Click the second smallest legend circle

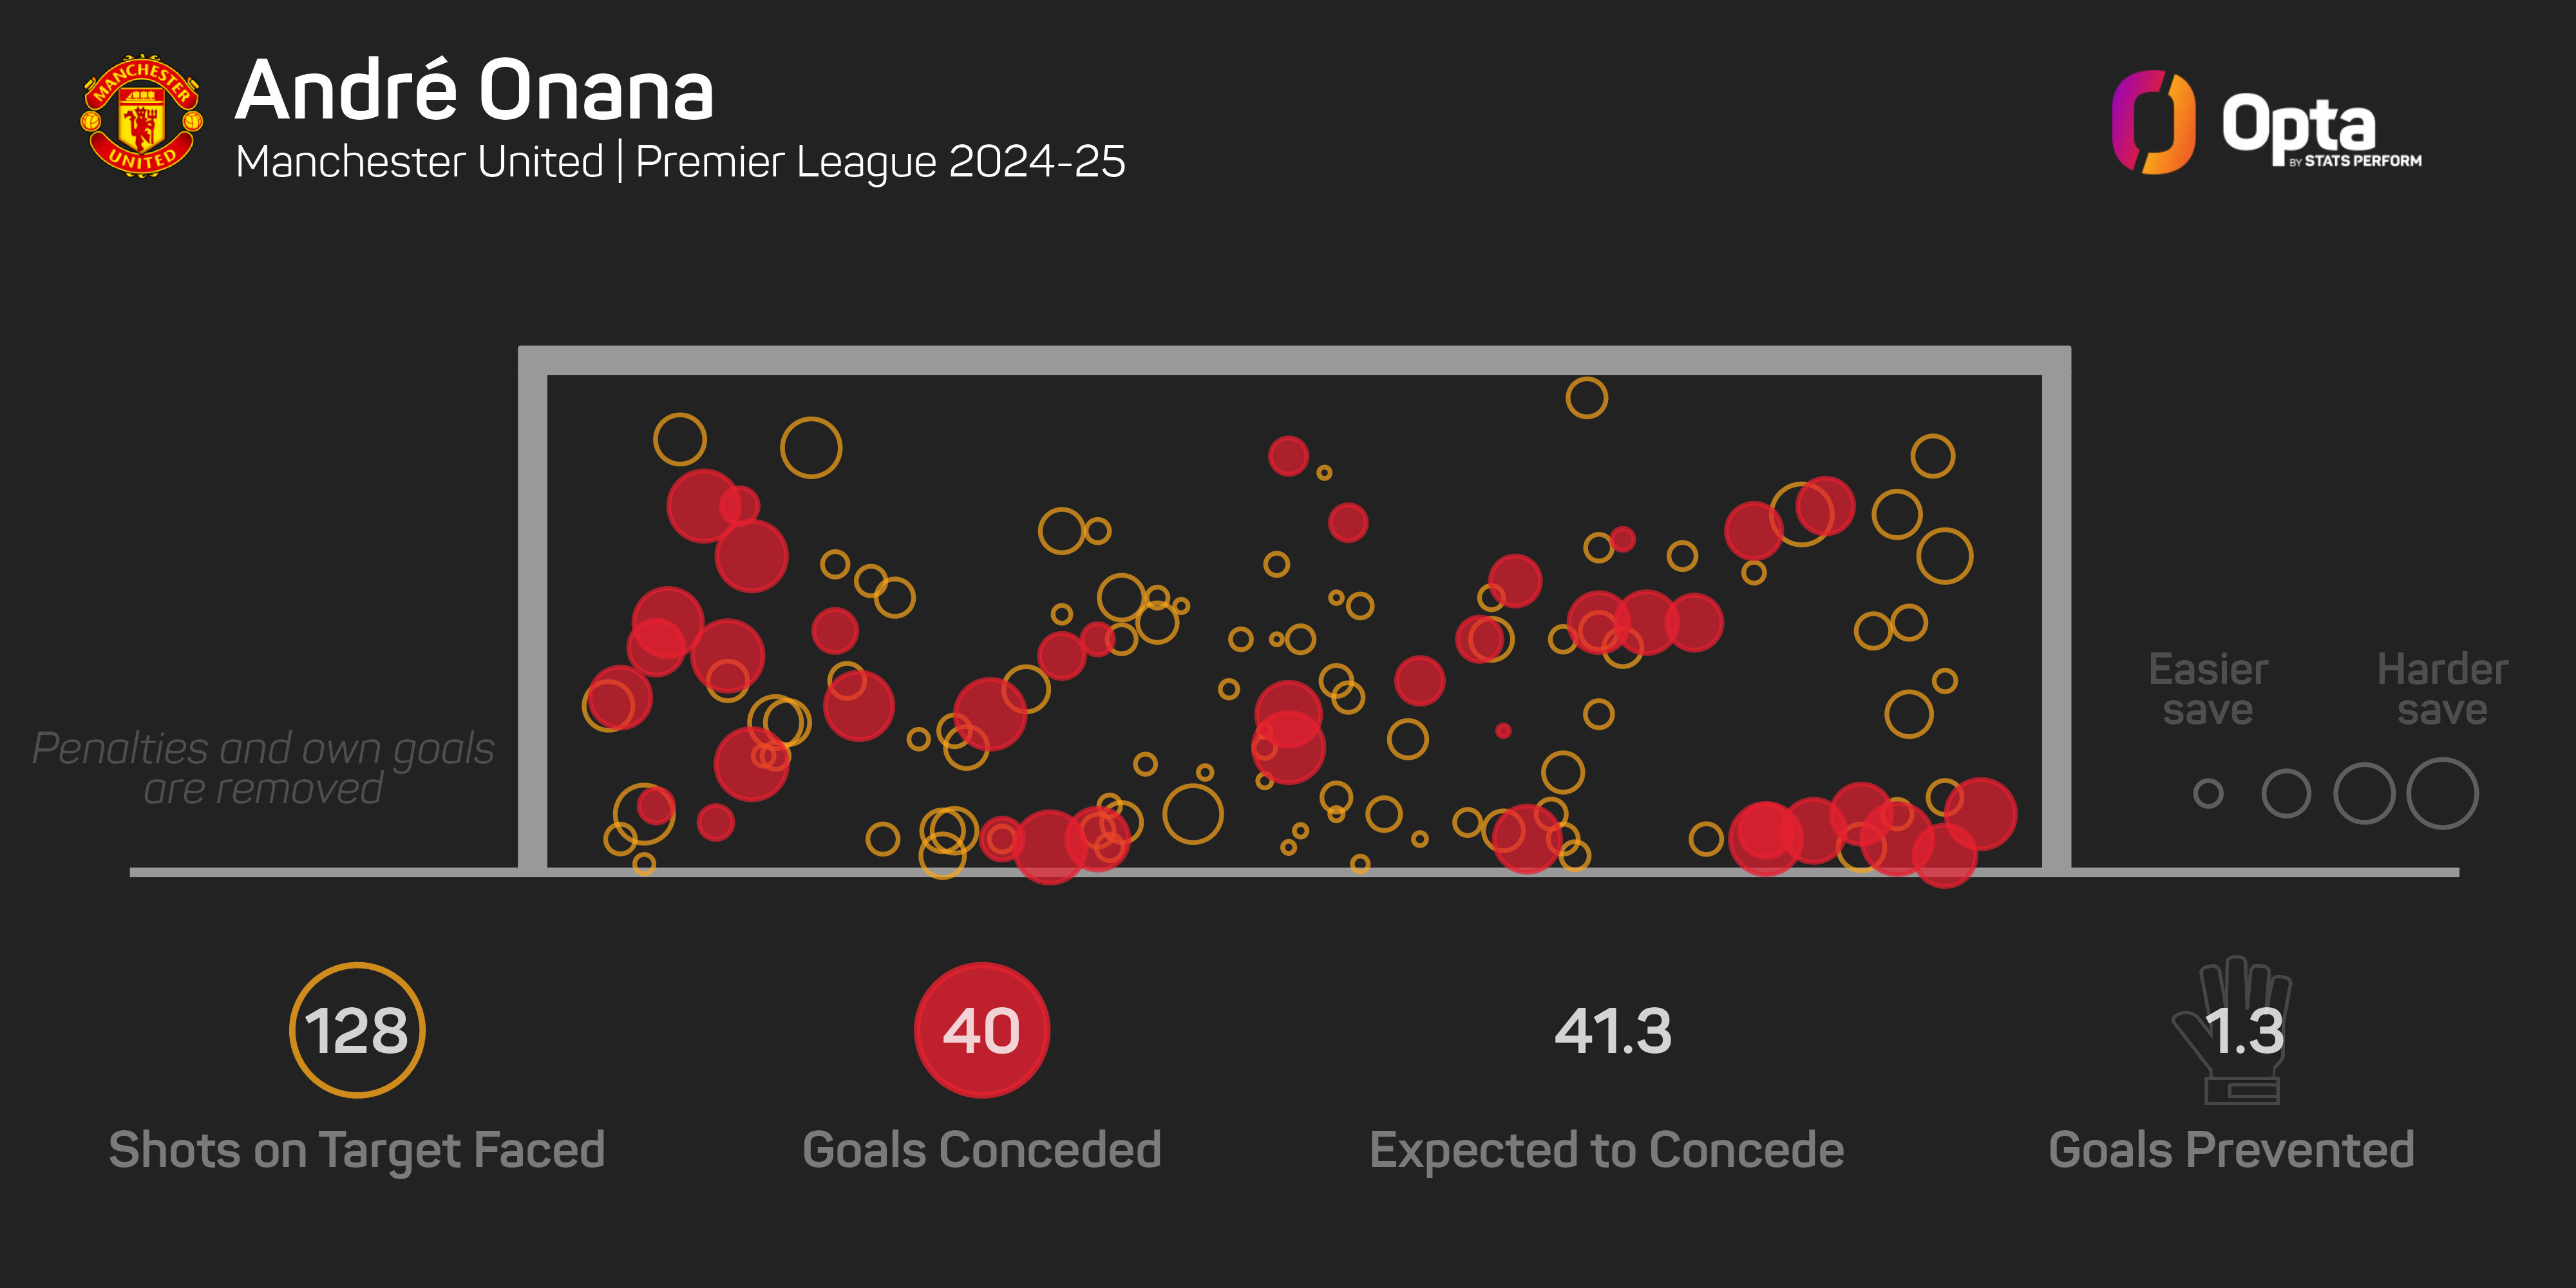2286,794
